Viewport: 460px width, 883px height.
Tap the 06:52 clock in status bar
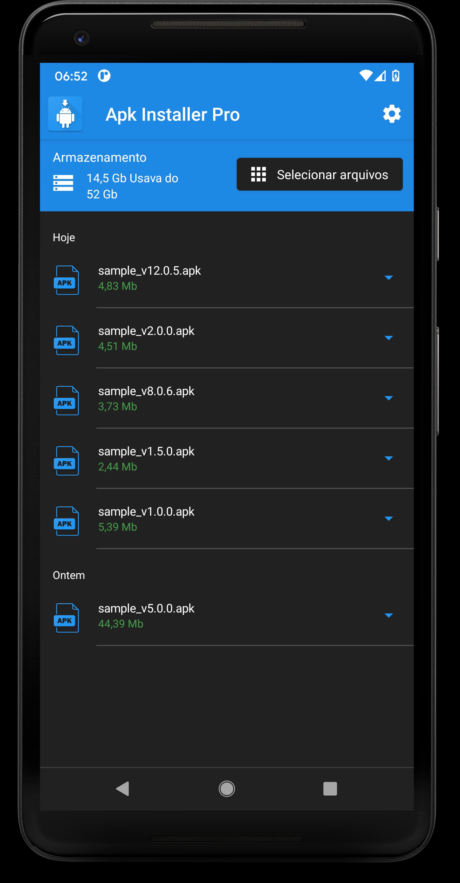pyautogui.click(x=71, y=76)
